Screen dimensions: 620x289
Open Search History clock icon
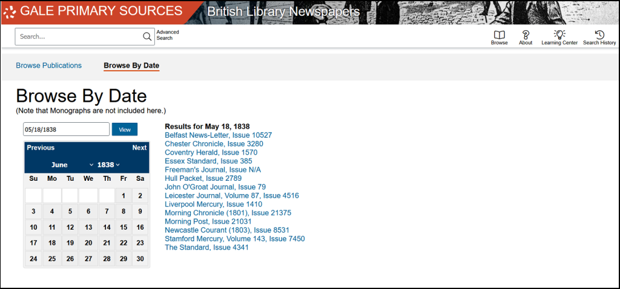point(599,36)
